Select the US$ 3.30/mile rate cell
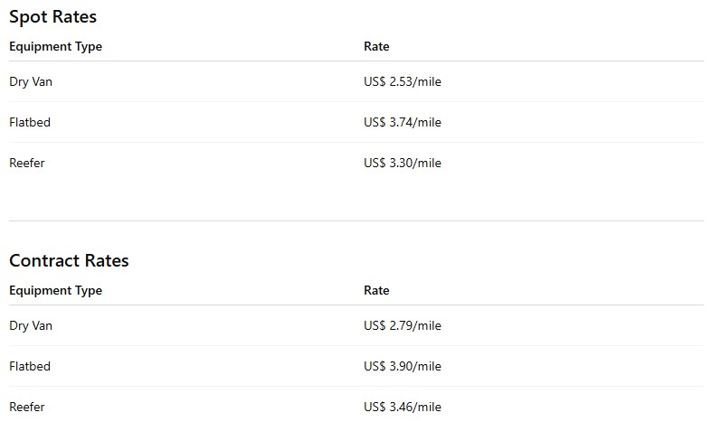Screen dimensions: 712x422 [x=403, y=163]
